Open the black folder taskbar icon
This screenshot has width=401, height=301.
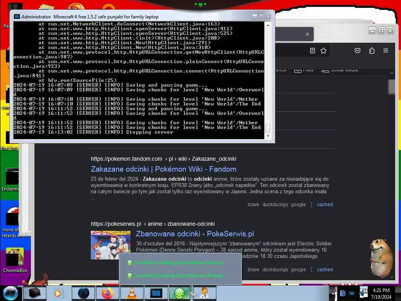coord(35,293)
